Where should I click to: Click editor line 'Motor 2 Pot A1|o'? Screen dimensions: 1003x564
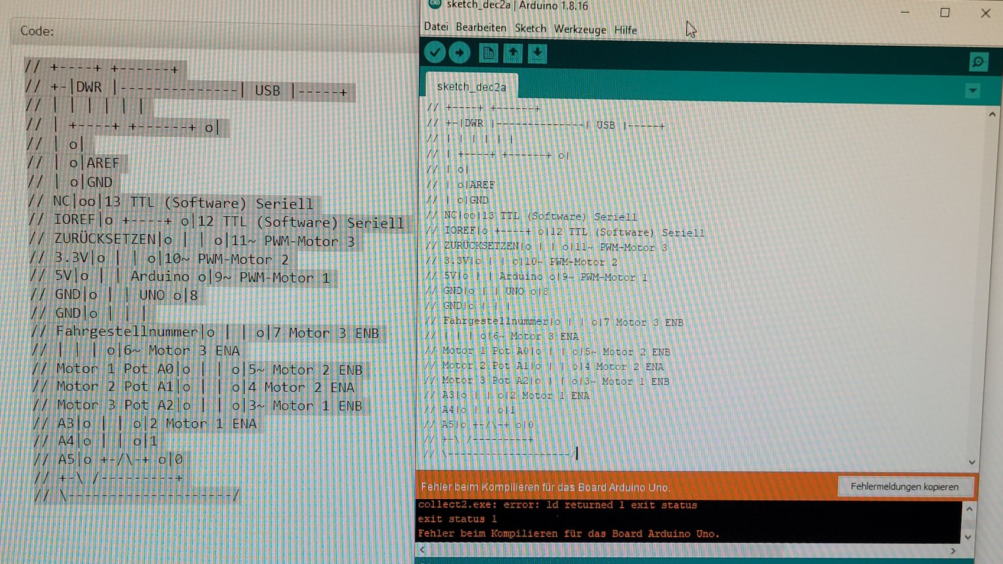(544, 367)
